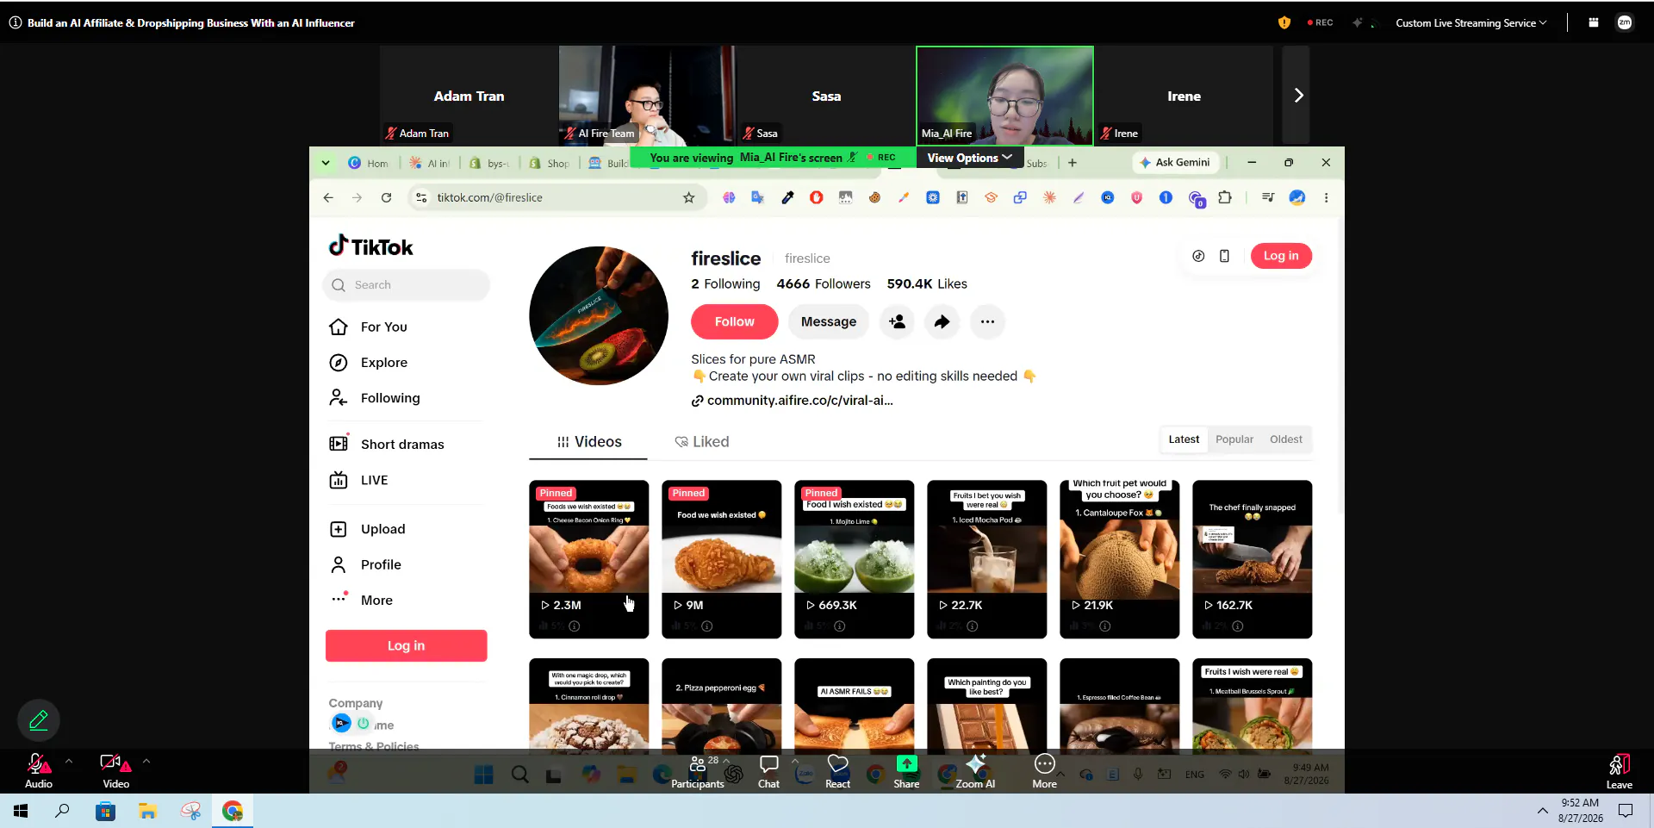
Task: Open a new browser tab
Action: coord(1072,163)
